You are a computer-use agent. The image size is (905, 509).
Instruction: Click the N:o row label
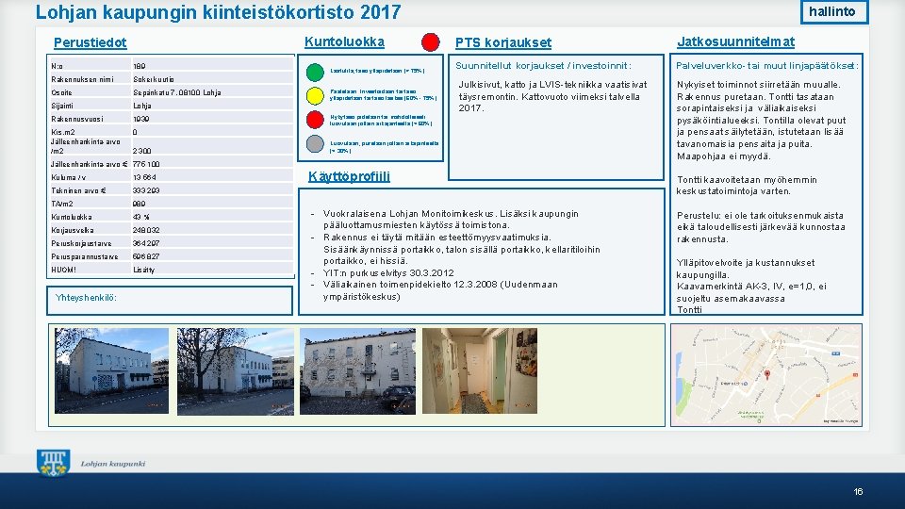click(57, 66)
